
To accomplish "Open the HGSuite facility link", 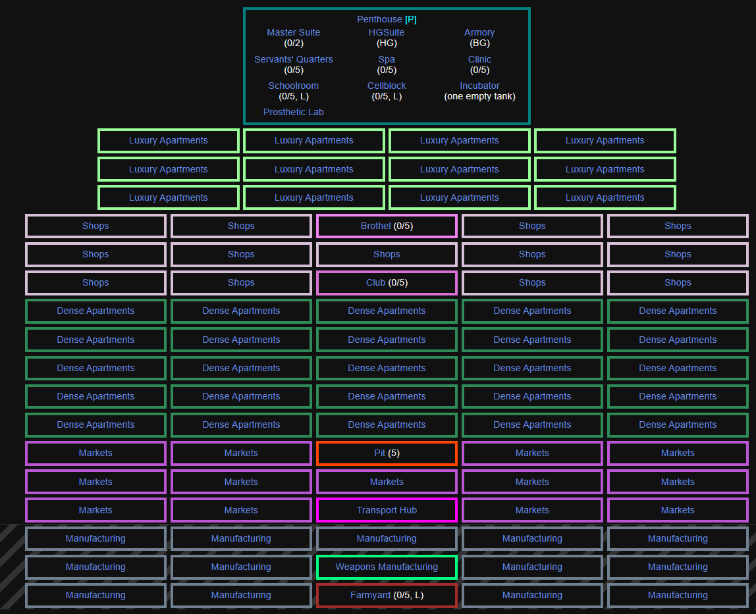I will 387,32.
